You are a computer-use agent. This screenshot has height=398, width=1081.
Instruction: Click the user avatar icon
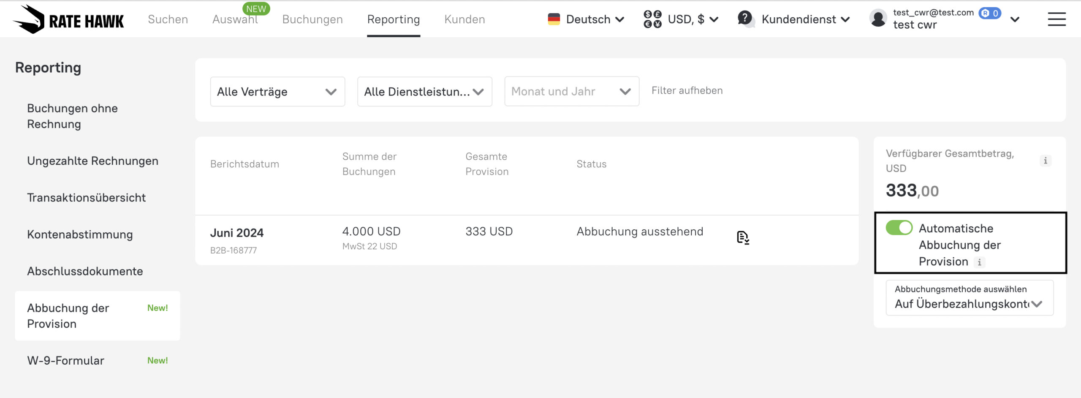point(878,19)
